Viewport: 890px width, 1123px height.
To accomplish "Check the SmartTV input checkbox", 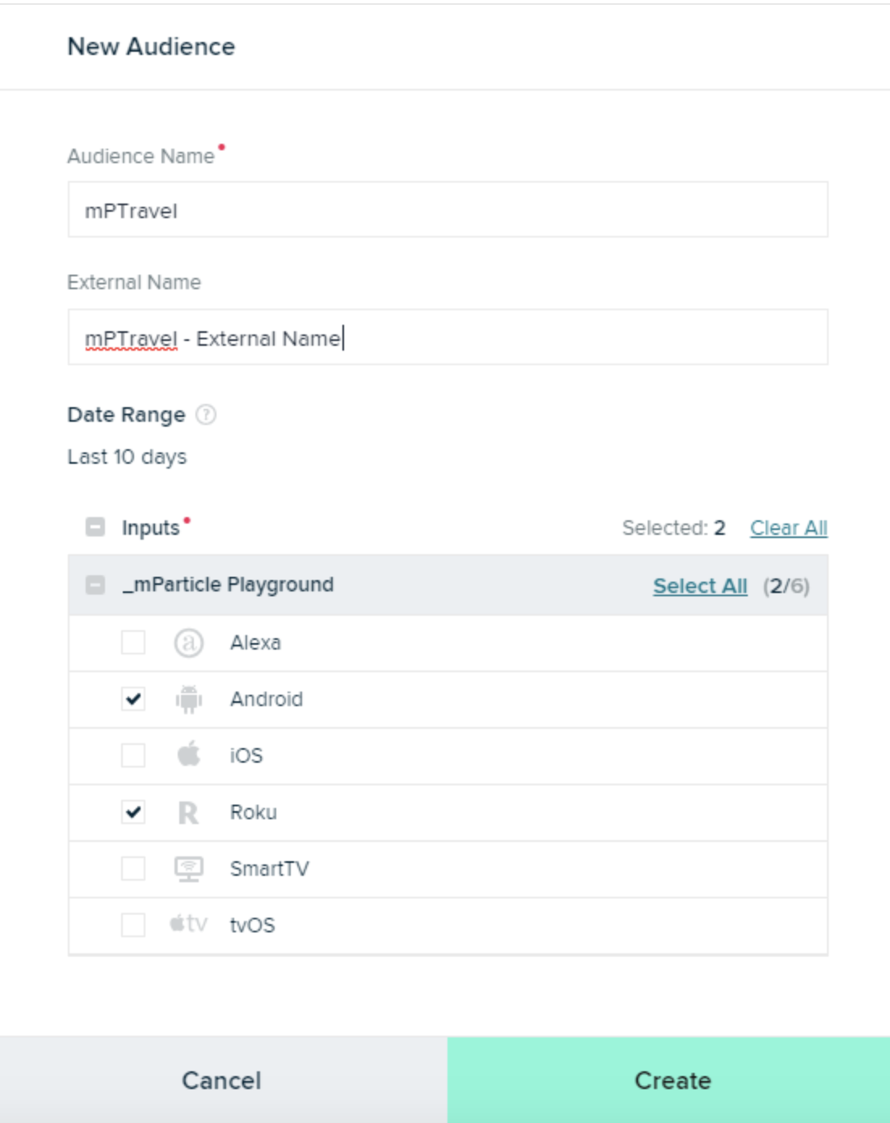I will 133,869.
